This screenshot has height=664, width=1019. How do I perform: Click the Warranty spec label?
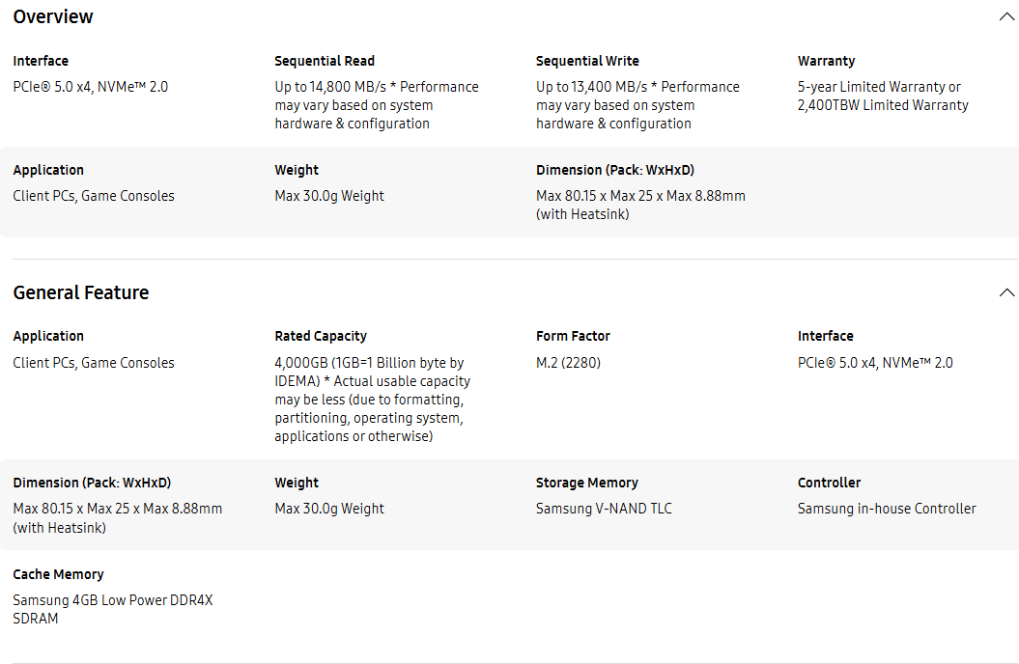point(826,61)
